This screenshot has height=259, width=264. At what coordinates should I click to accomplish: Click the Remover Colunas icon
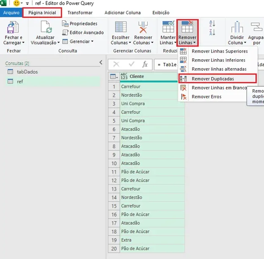click(x=143, y=27)
